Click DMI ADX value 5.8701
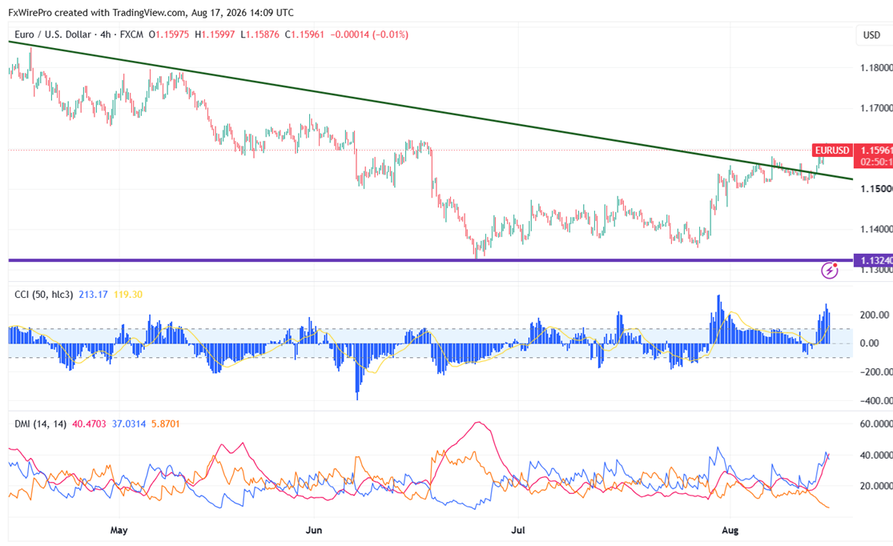Viewport: 893px width, 546px height. [x=166, y=424]
